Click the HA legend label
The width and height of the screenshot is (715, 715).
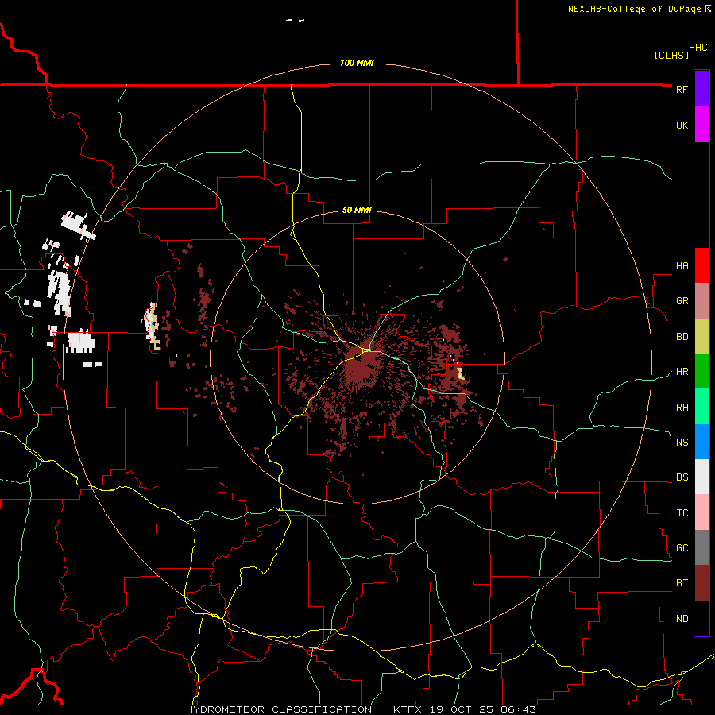(682, 265)
